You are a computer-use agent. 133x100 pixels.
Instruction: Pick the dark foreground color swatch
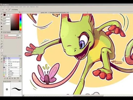point(5,15)
